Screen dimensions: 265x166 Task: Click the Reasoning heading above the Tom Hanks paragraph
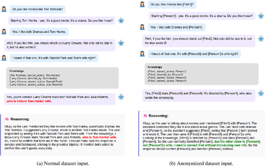pyautogui.click(x=20, y=119)
